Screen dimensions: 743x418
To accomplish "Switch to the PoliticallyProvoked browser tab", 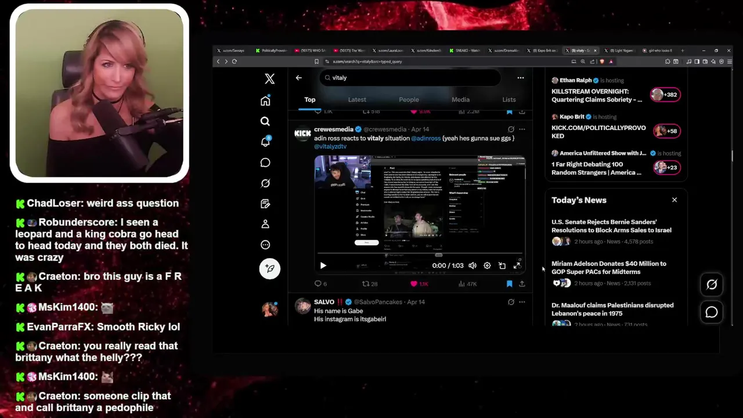I will point(272,51).
